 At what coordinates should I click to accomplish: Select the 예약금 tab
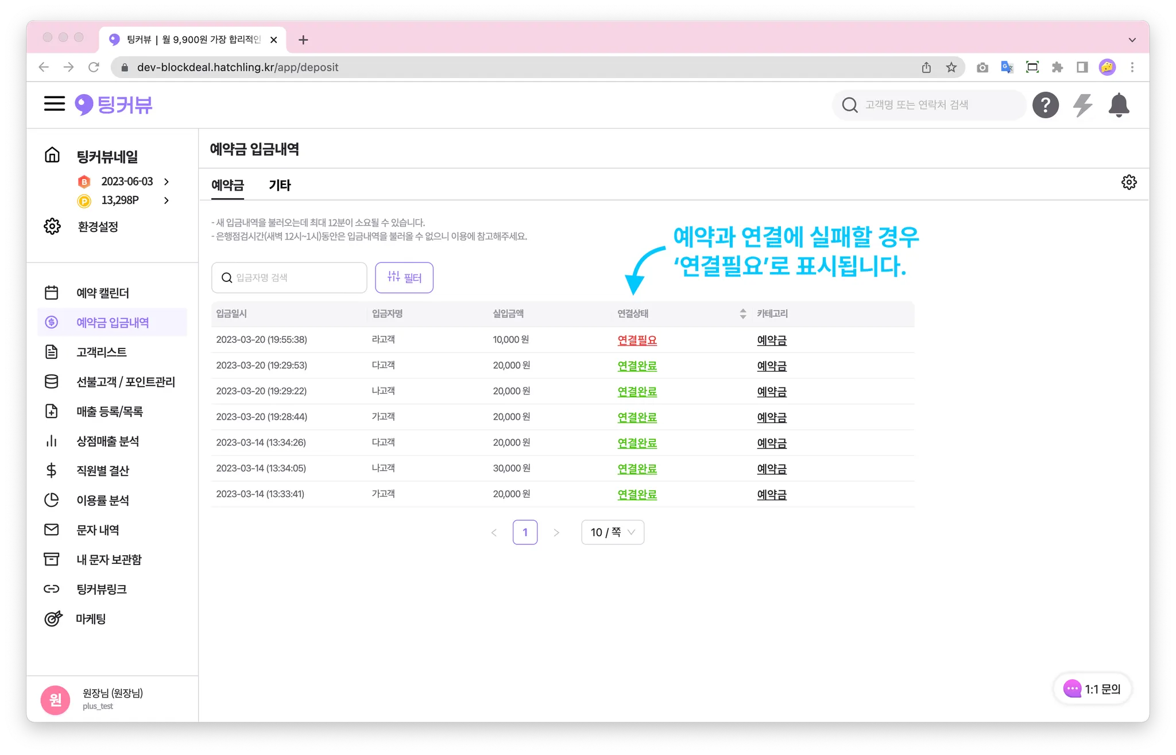pyautogui.click(x=227, y=185)
